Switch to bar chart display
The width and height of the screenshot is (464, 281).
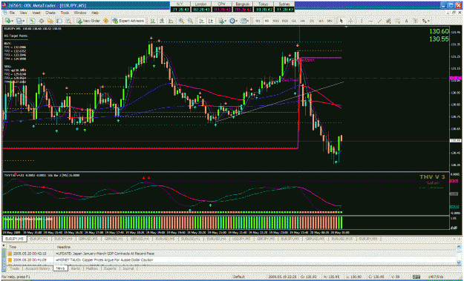pos(153,21)
